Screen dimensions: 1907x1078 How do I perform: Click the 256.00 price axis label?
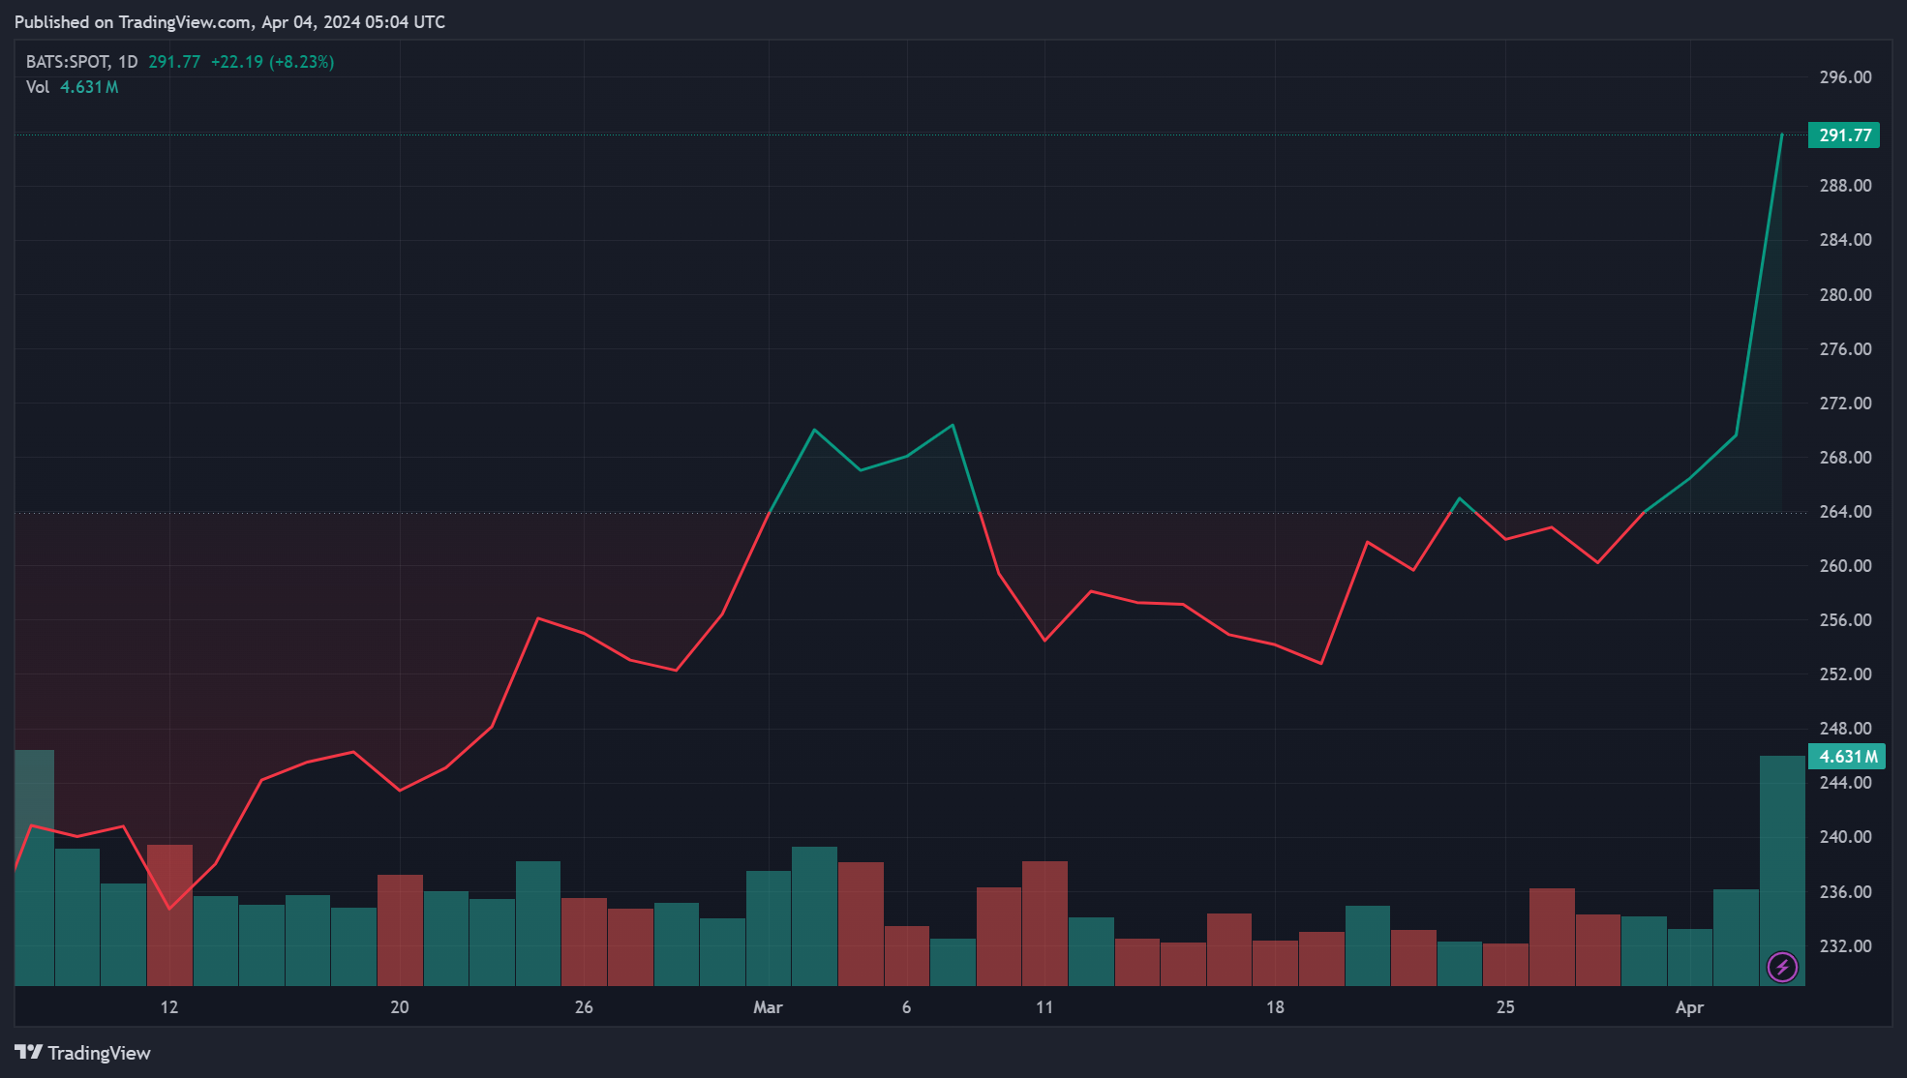tap(1845, 620)
